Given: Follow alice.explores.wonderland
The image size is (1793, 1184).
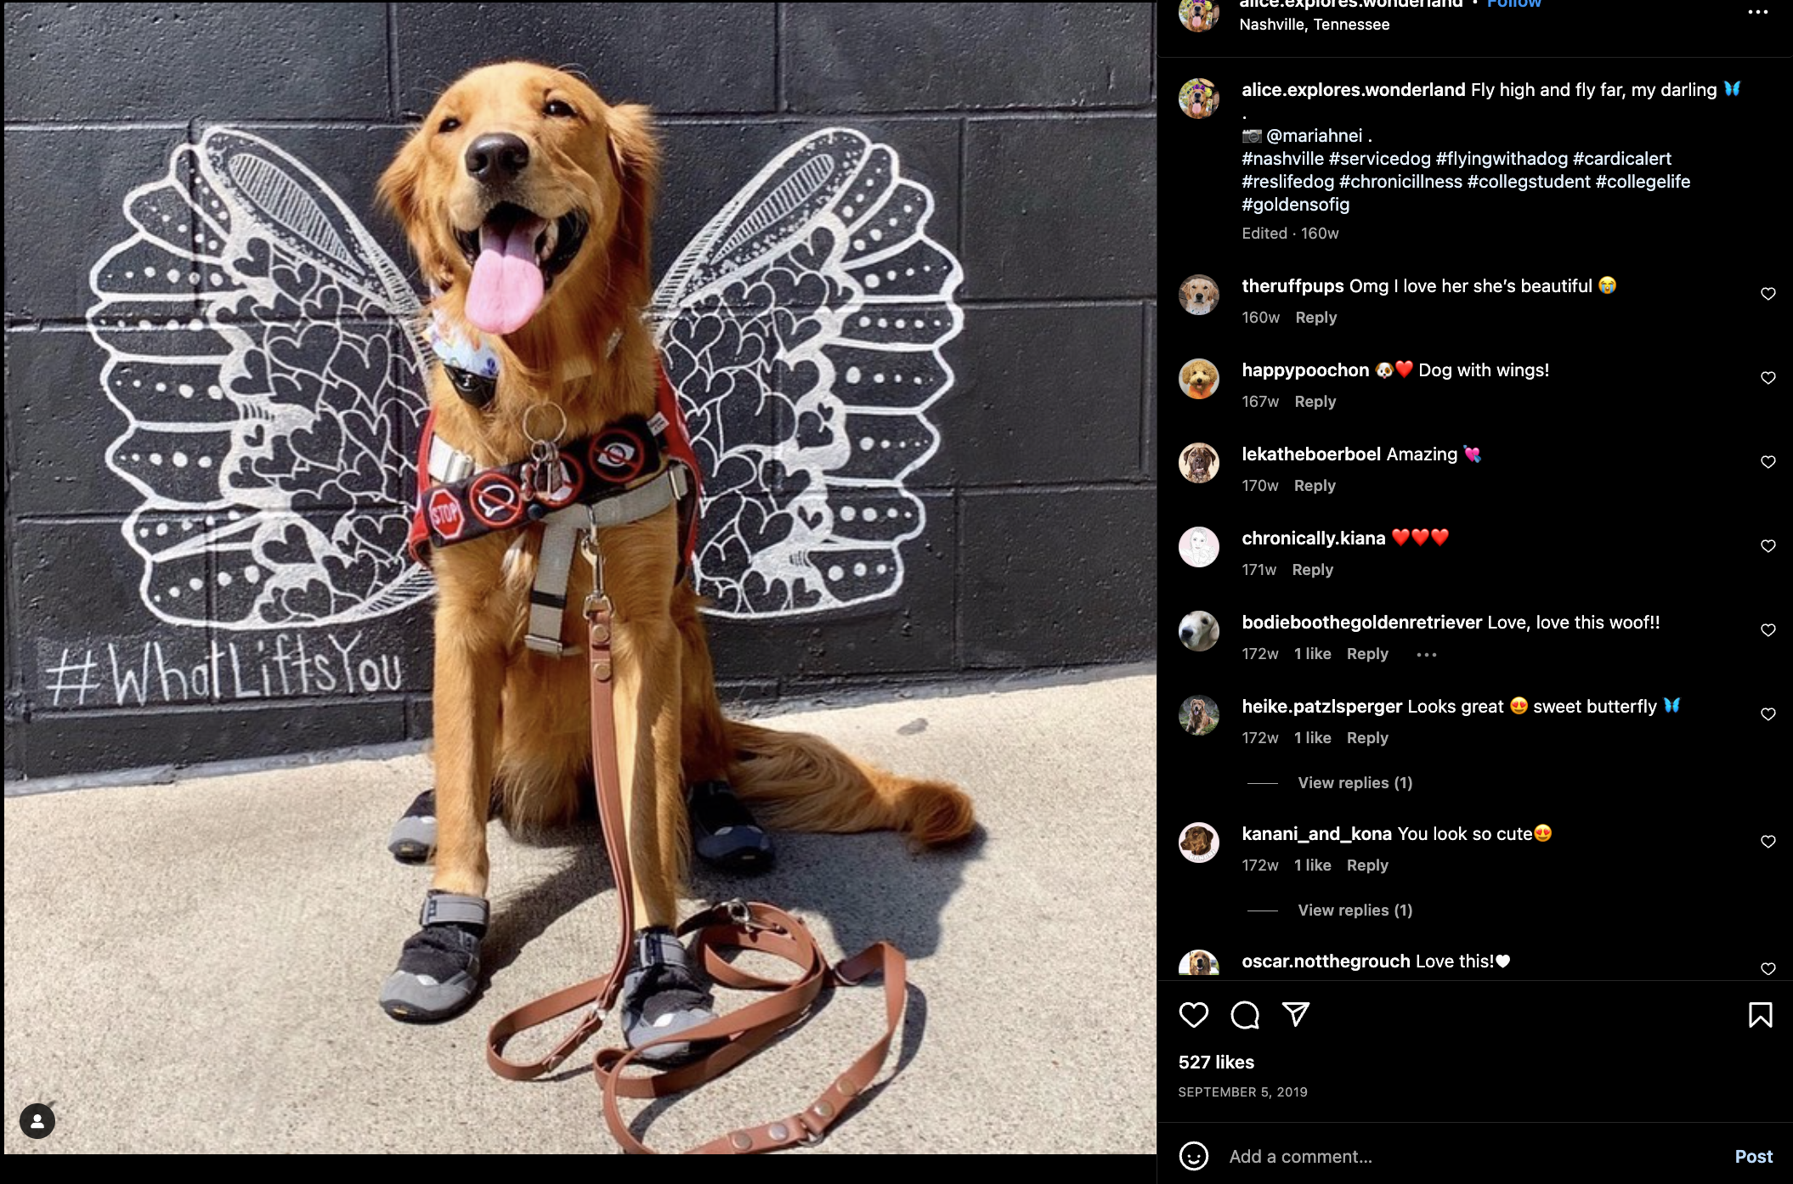Looking at the screenshot, I should tap(1513, 4).
